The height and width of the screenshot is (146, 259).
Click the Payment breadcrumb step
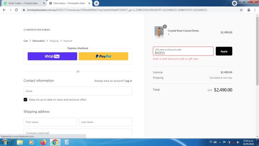[x=68, y=41]
